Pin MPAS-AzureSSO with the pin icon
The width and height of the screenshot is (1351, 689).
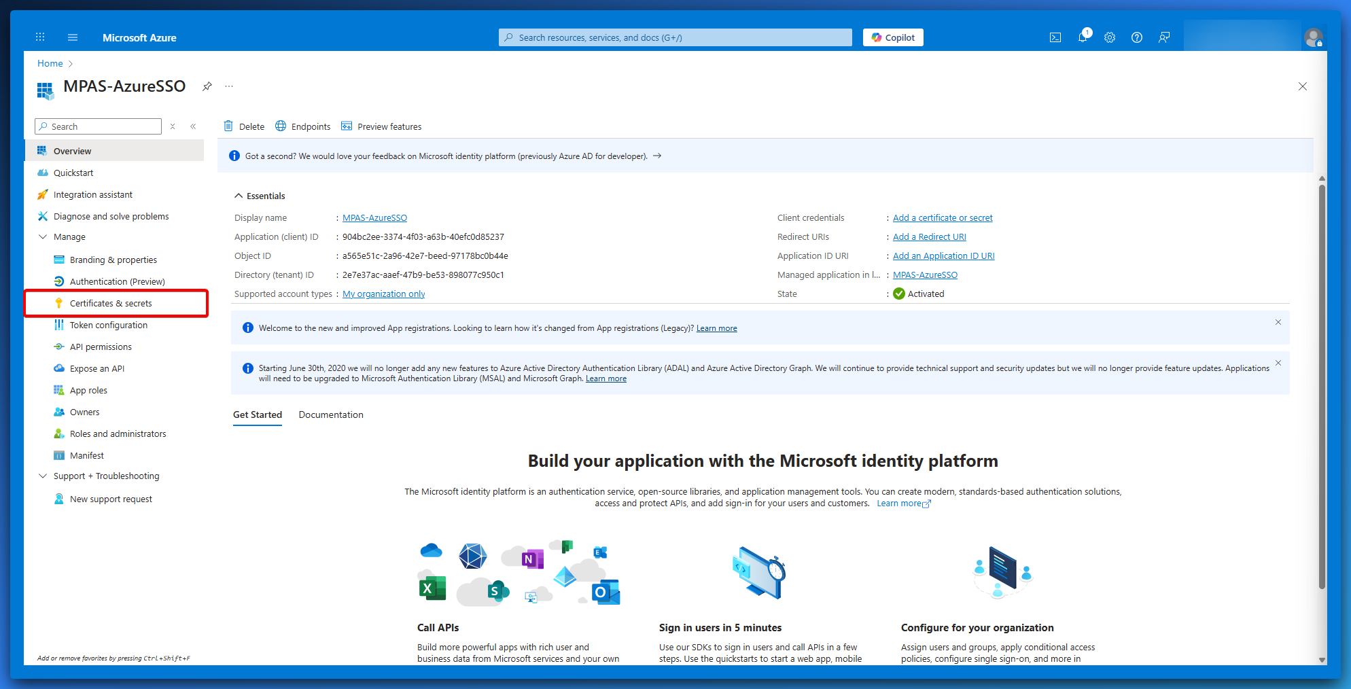point(207,86)
